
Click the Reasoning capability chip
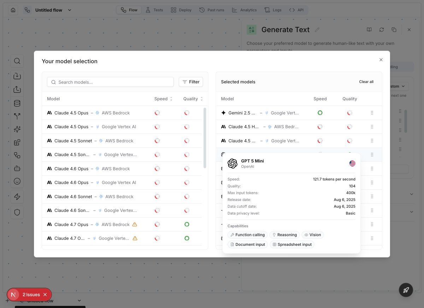[284, 235]
